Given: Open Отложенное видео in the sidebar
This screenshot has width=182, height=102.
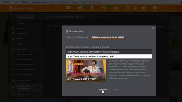Looking at the screenshot, I should coord(26,64).
